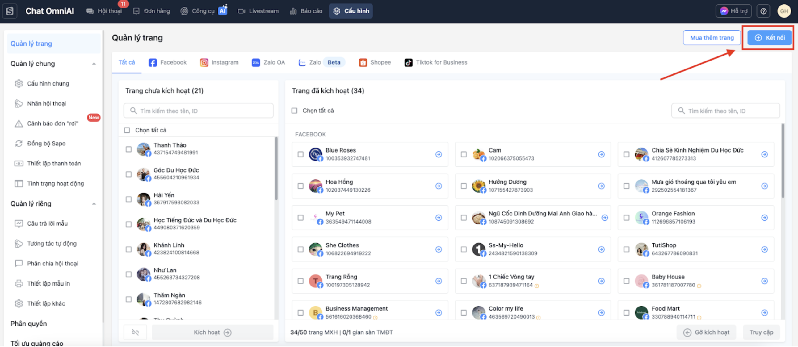Collapse the Quản lý chung section
Image resolution: width=798 pixels, height=347 pixels.
[94, 64]
